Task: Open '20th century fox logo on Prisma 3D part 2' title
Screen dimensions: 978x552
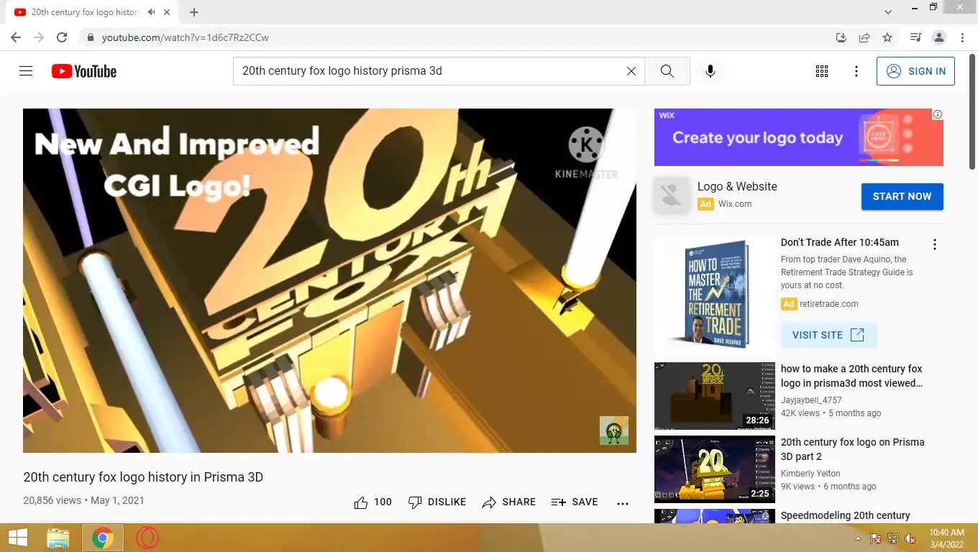Action: 852,449
